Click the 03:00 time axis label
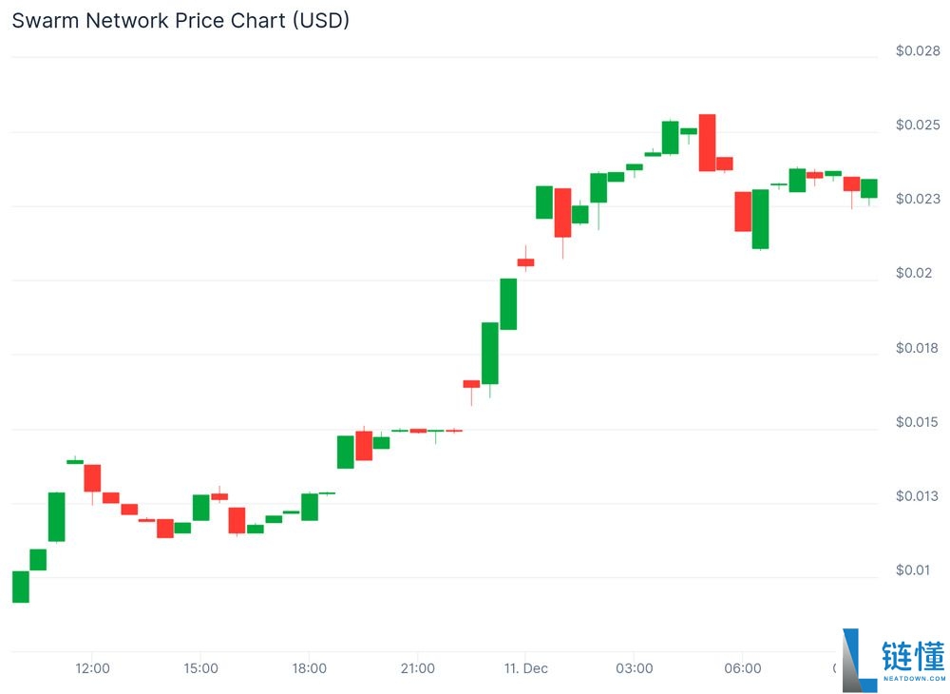This screenshot has width=950, height=694. click(x=635, y=668)
